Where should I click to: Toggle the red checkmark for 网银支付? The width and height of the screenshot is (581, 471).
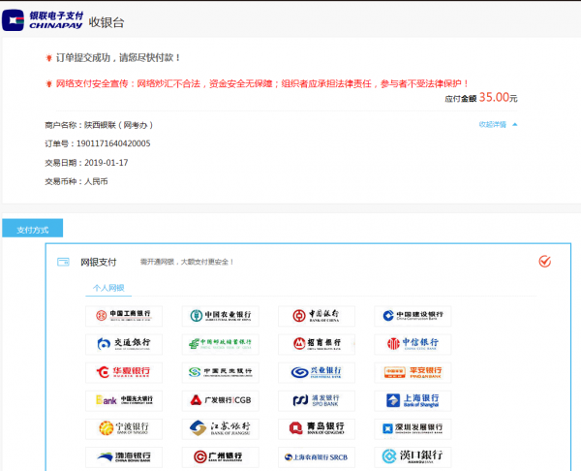(x=544, y=262)
